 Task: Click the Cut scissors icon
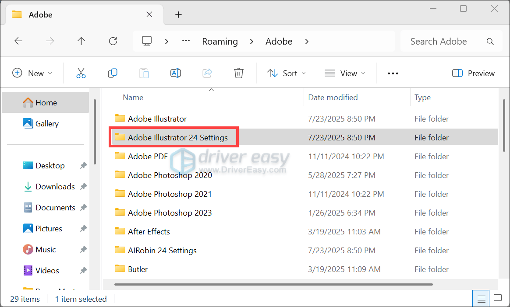click(81, 73)
